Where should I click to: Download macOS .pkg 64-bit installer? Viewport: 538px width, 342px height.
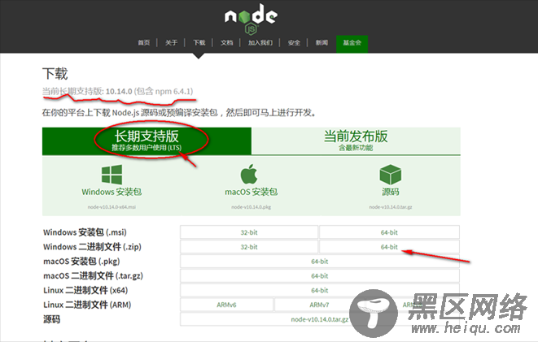pyautogui.click(x=320, y=262)
